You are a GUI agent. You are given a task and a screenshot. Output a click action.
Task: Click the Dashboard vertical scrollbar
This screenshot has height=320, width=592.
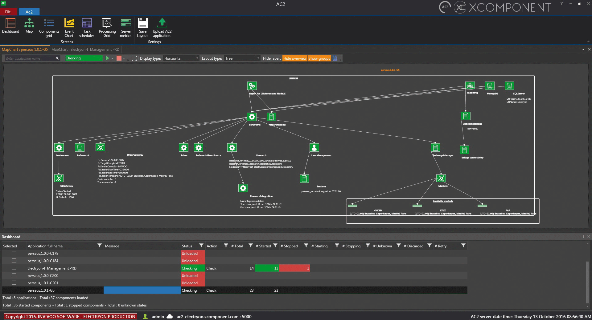click(x=588, y=282)
